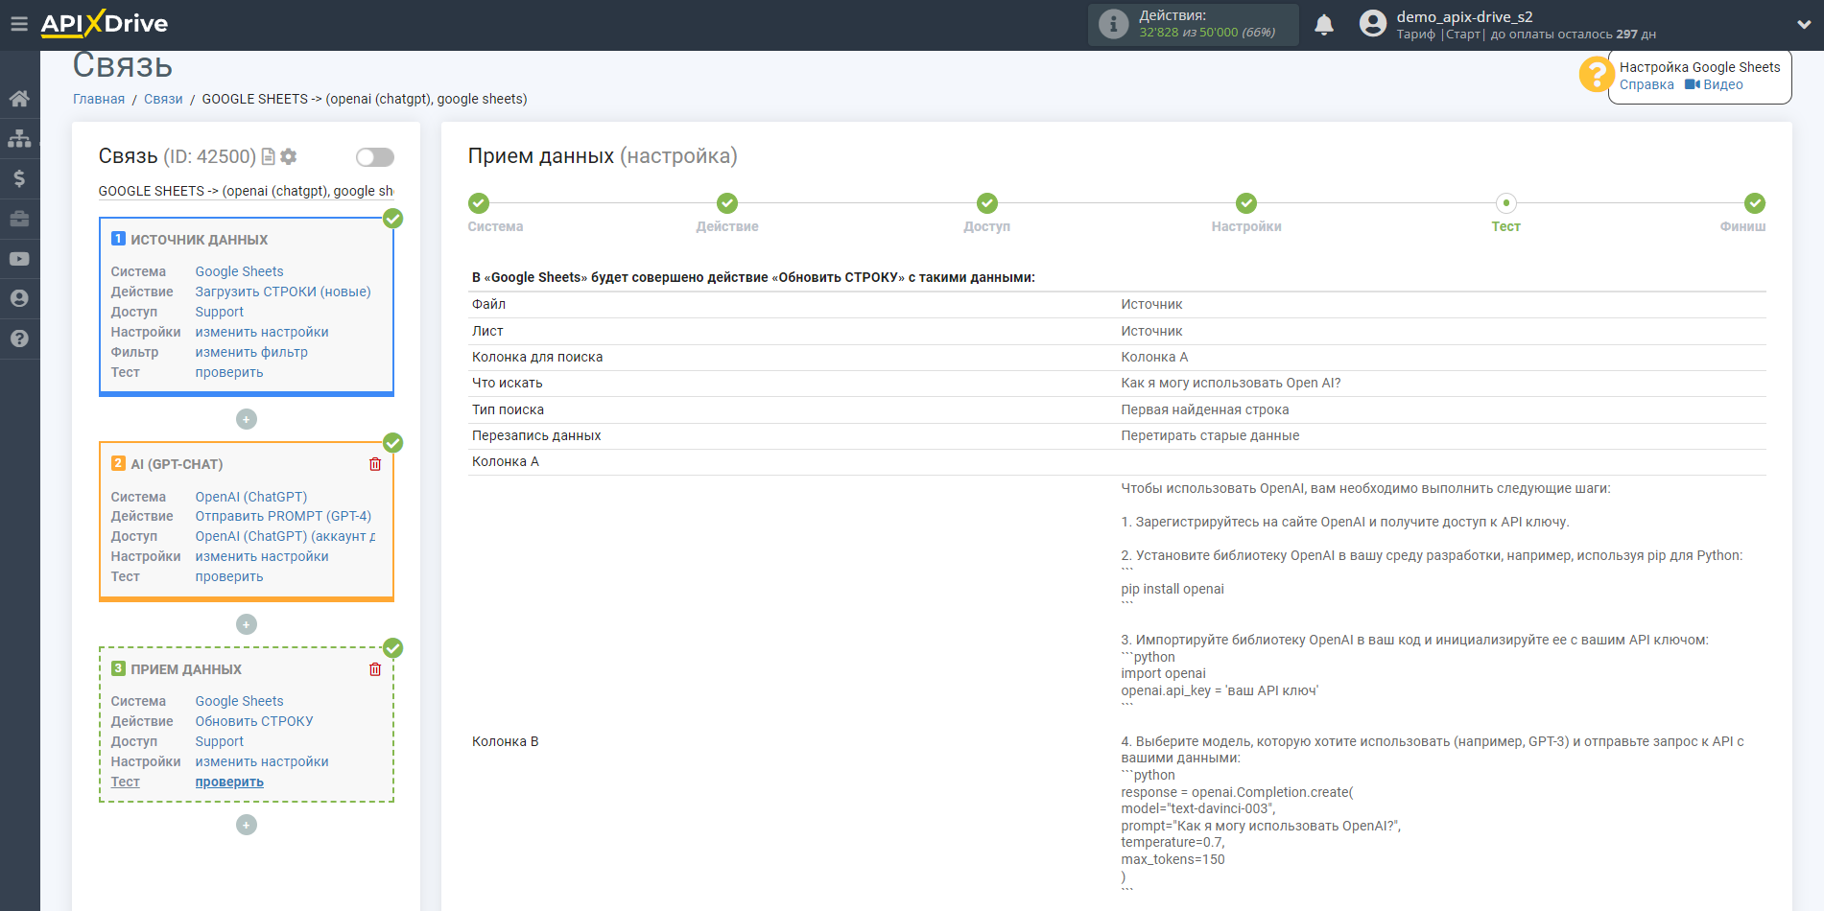The height and width of the screenshot is (911, 1824).
Task: Click the ИСТОЧНИК ДАННЫХ block header
Action: (199, 240)
